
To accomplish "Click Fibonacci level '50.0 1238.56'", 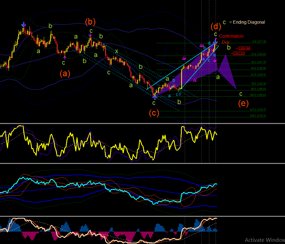I will pyautogui.click(x=259, y=68).
